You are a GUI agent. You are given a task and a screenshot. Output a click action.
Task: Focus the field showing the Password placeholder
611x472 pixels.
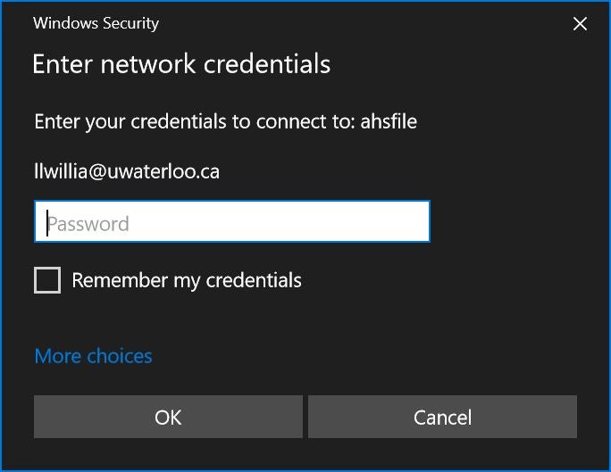tap(232, 222)
